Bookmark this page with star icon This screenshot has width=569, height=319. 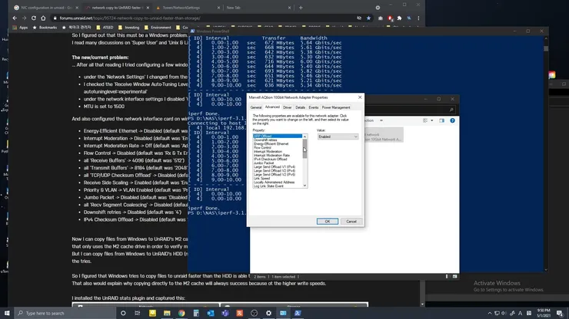point(368,18)
